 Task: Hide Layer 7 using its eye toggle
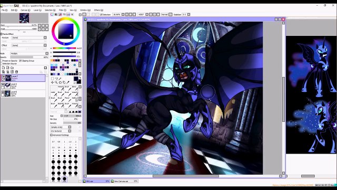pyautogui.click(x=3, y=76)
